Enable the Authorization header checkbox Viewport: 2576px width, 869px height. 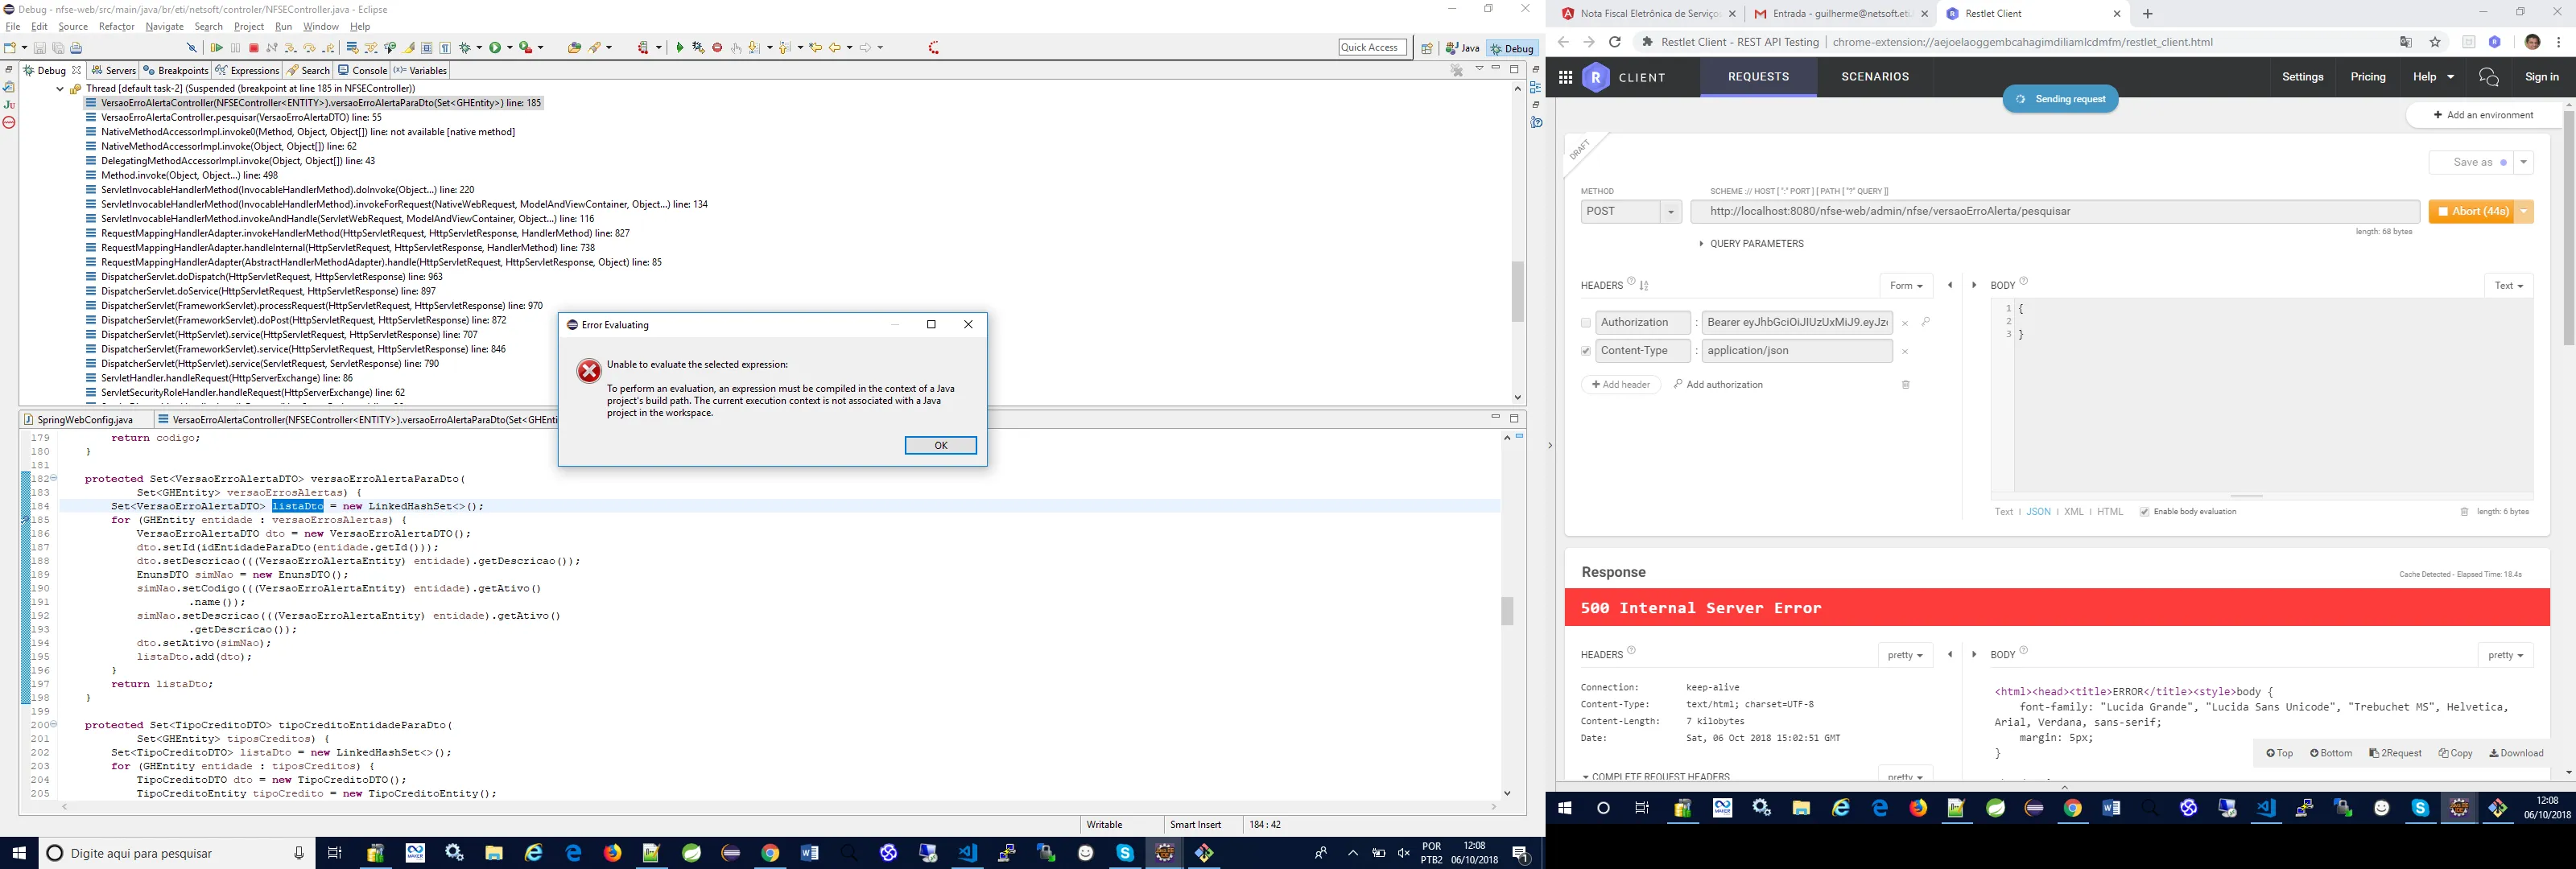[x=1586, y=323]
